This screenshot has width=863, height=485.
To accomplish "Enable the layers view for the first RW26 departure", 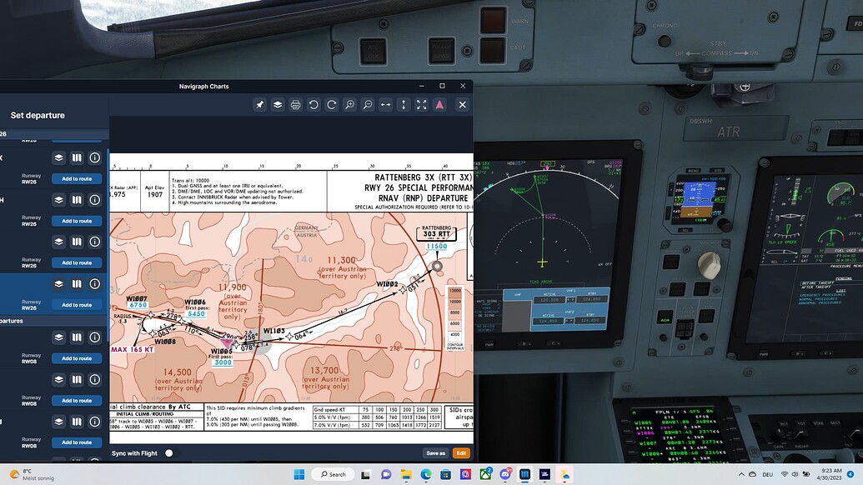I will (58, 157).
